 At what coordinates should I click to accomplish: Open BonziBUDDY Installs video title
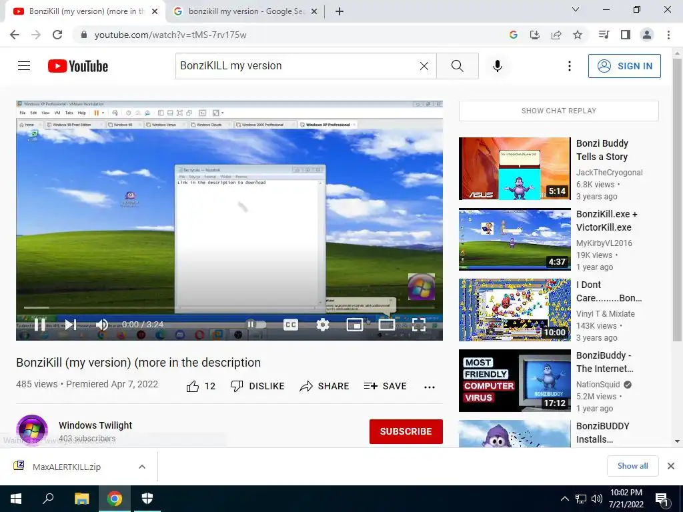[x=603, y=433]
